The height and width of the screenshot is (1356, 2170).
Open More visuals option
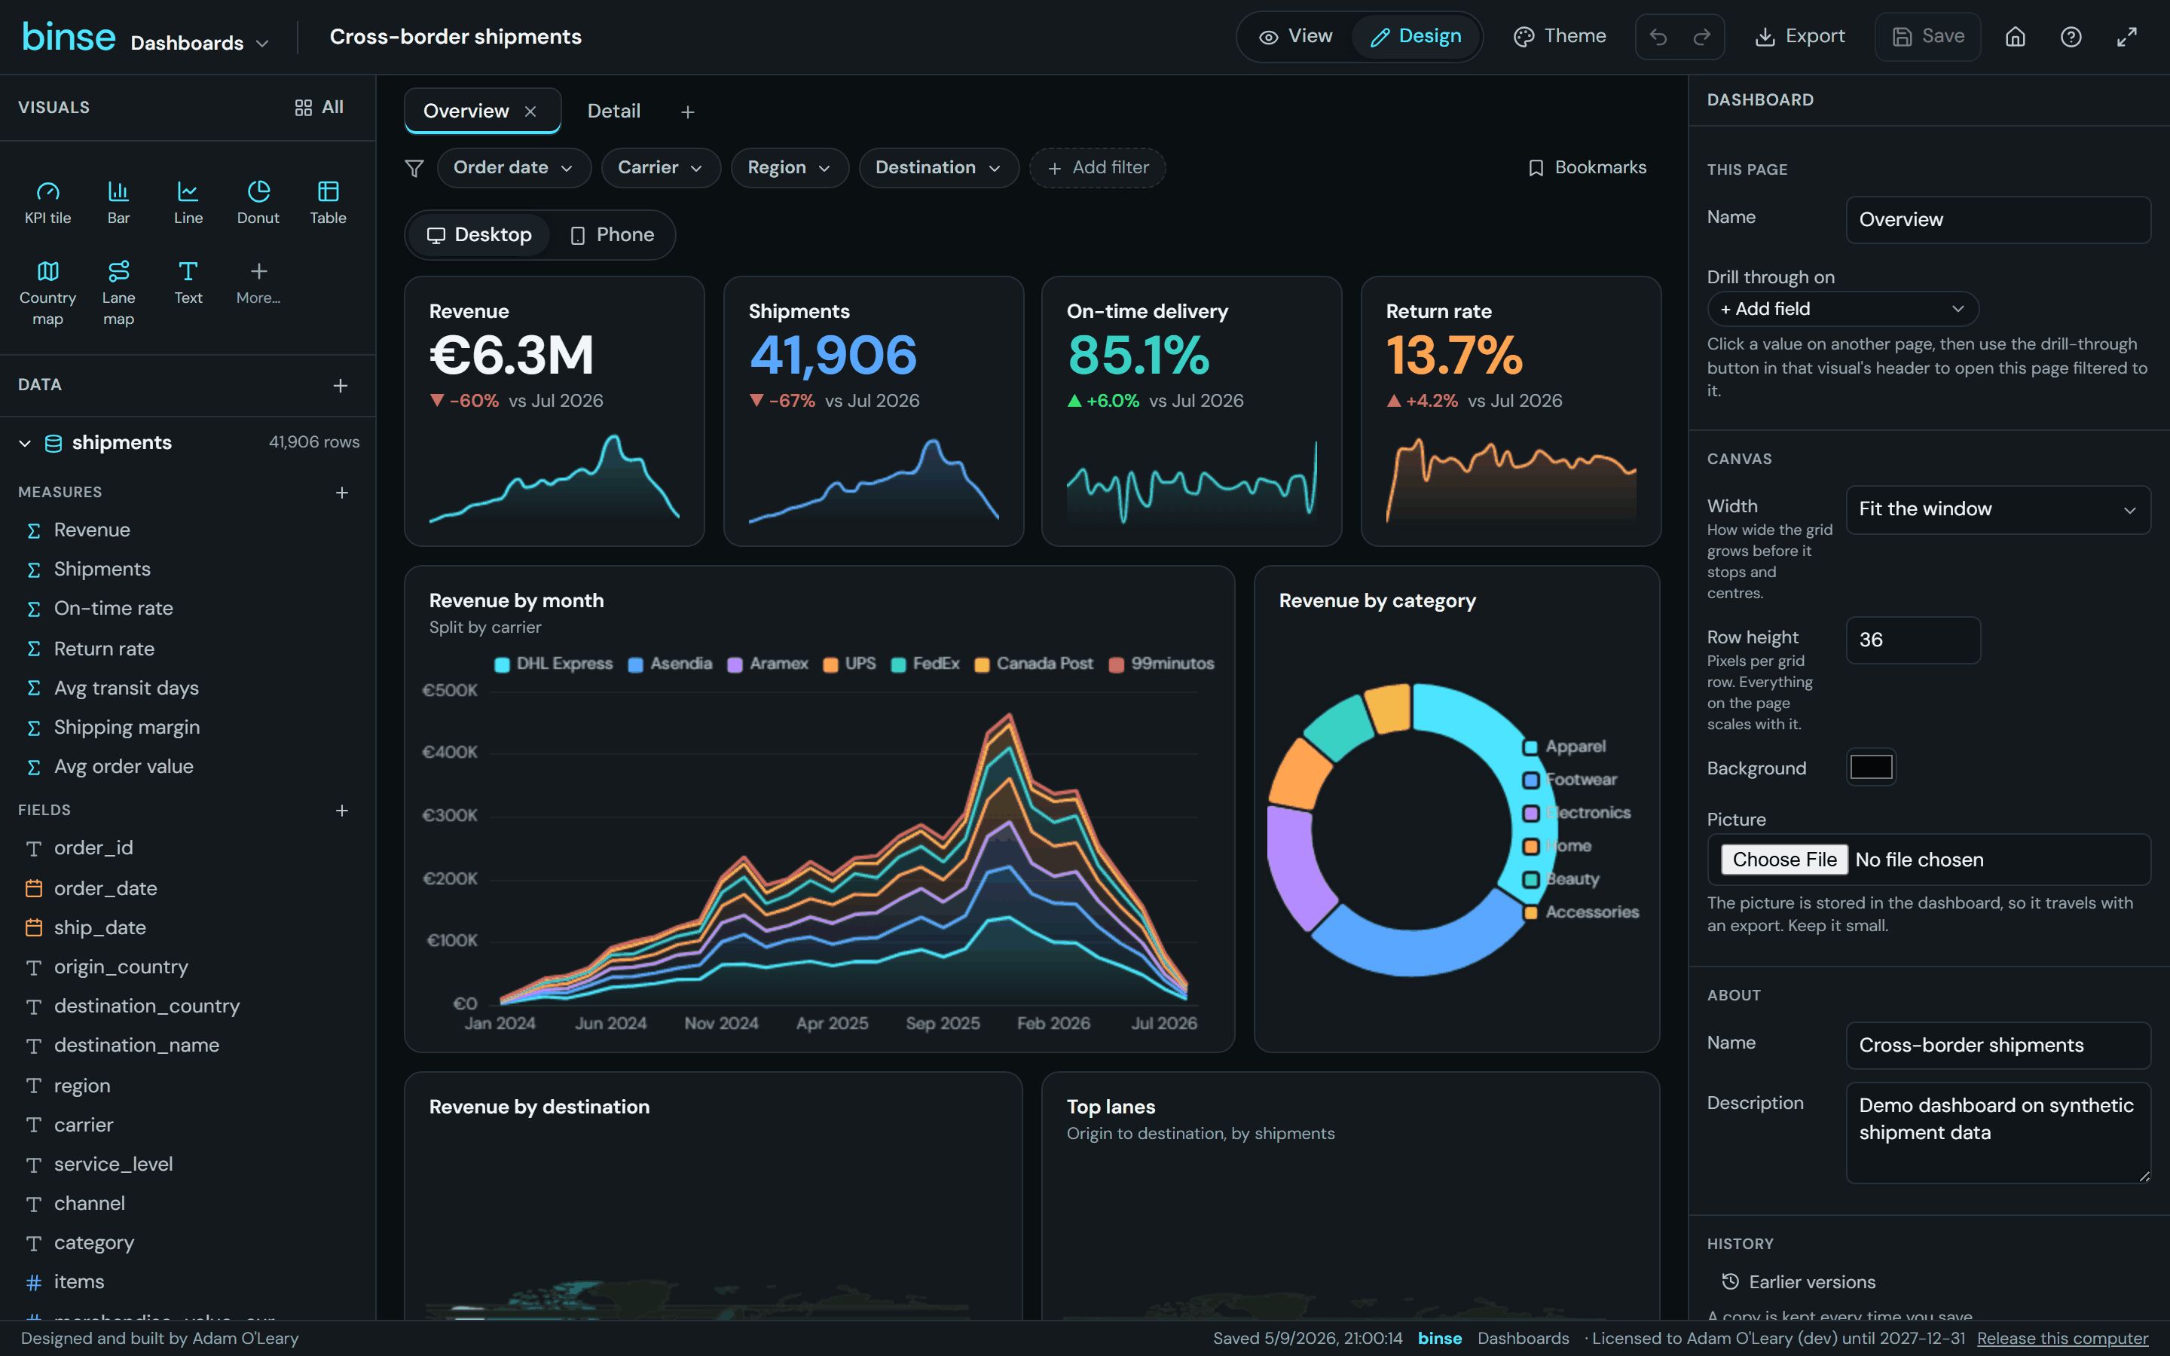pyautogui.click(x=258, y=282)
